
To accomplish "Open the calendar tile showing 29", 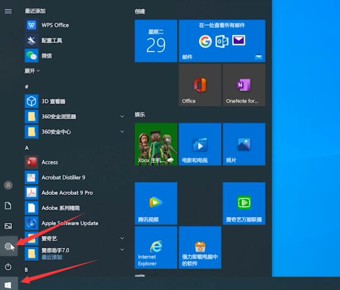I will (x=156, y=41).
